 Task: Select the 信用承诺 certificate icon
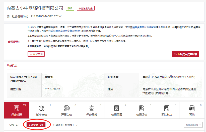[x=116, y=108]
